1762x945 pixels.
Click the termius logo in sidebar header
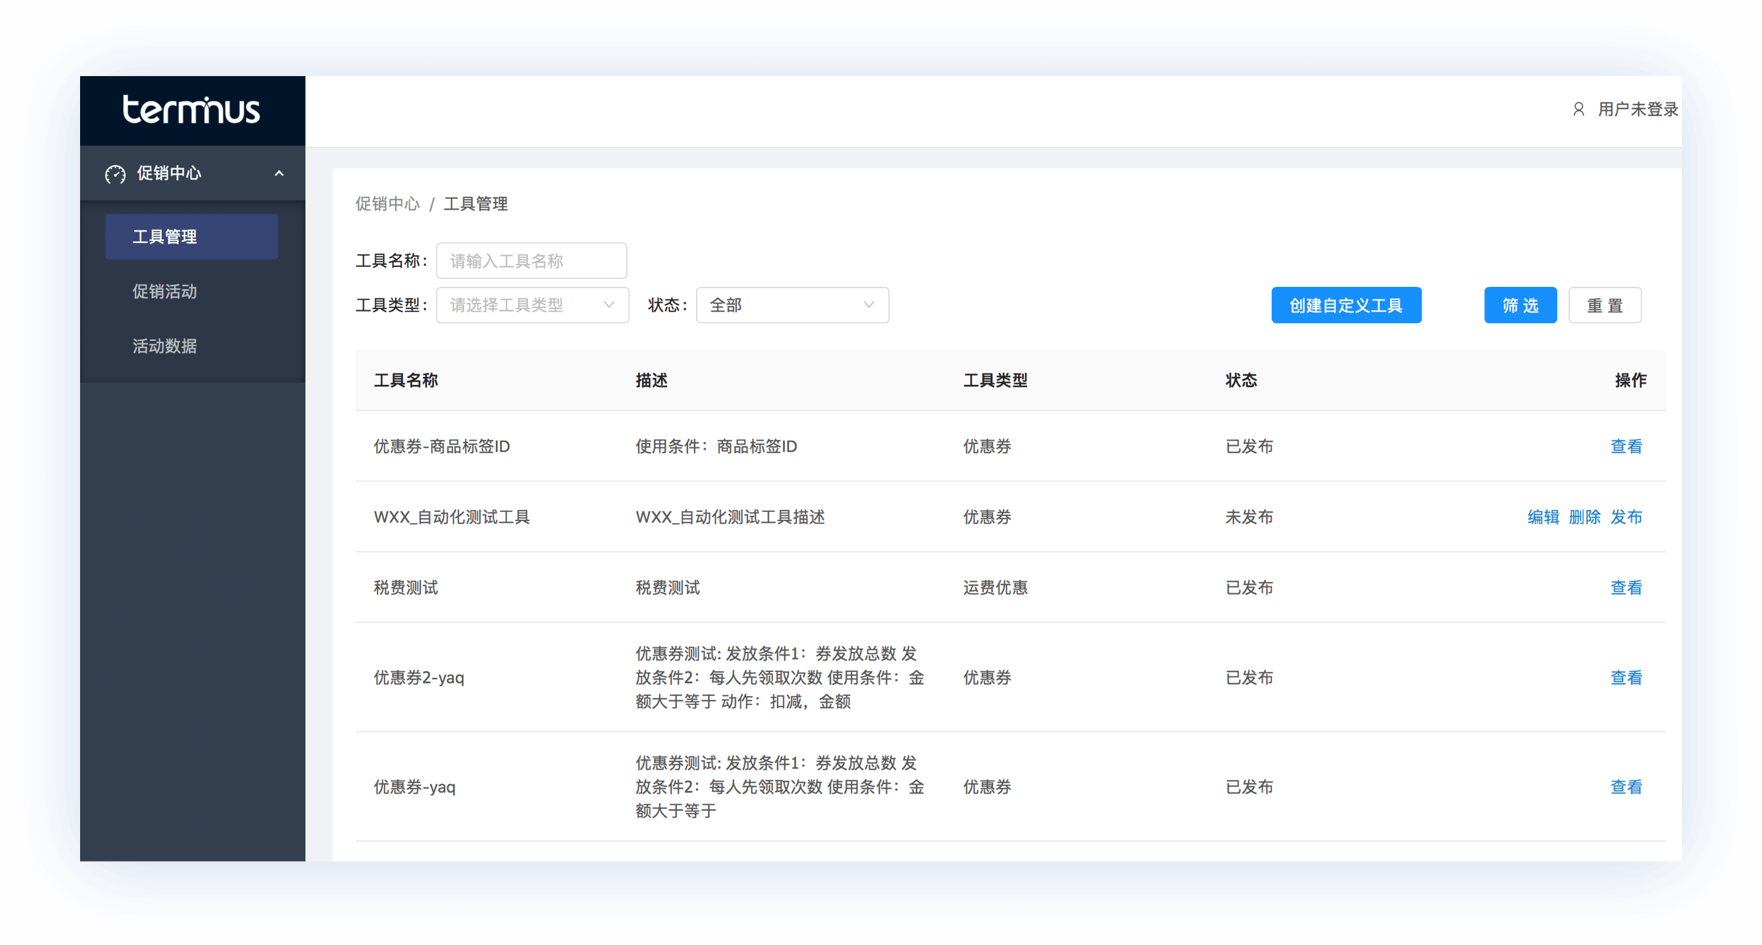click(192, 109)
